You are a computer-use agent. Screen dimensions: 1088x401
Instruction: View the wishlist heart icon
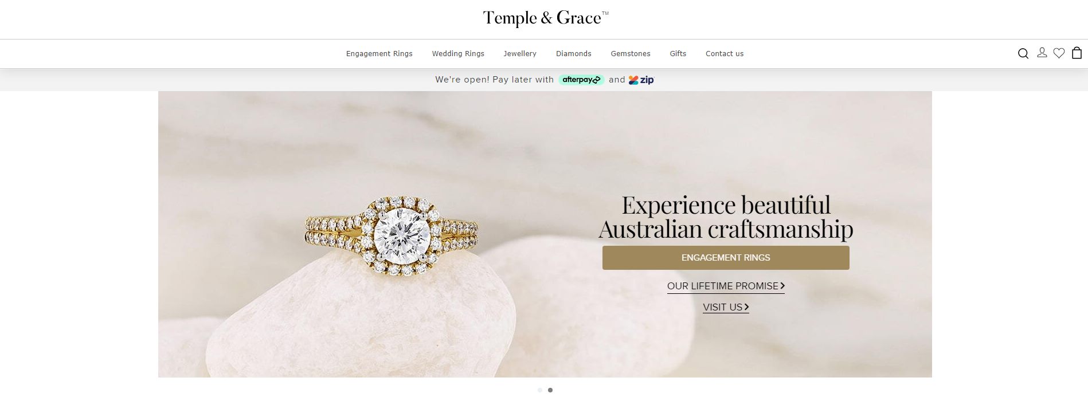click(x=1059, y=53)
